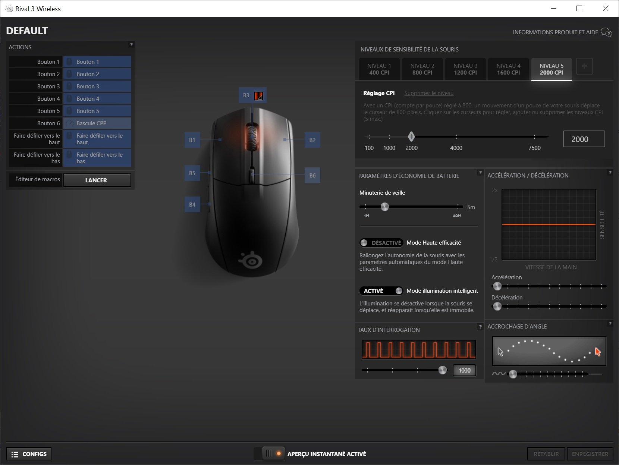
Task: Select the Niveau 4 1600 CPI tab
Action: (x=509, y=69)
